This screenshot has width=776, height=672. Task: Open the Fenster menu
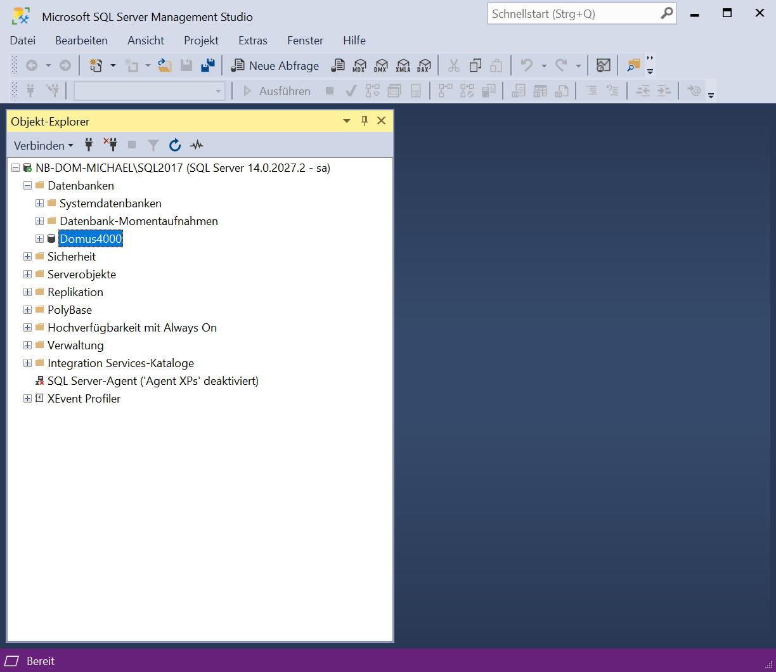[x=306, y=40]
